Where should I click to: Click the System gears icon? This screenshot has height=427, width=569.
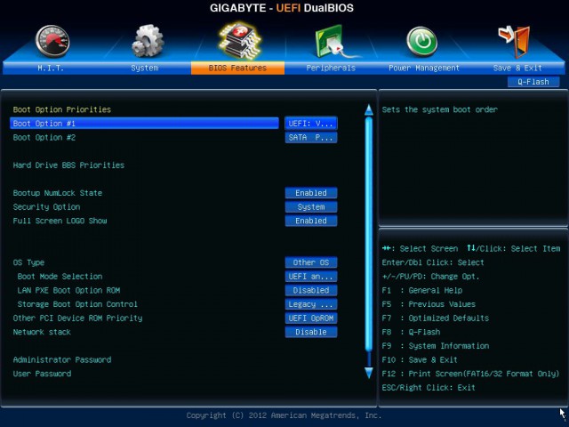pos(148,41)
